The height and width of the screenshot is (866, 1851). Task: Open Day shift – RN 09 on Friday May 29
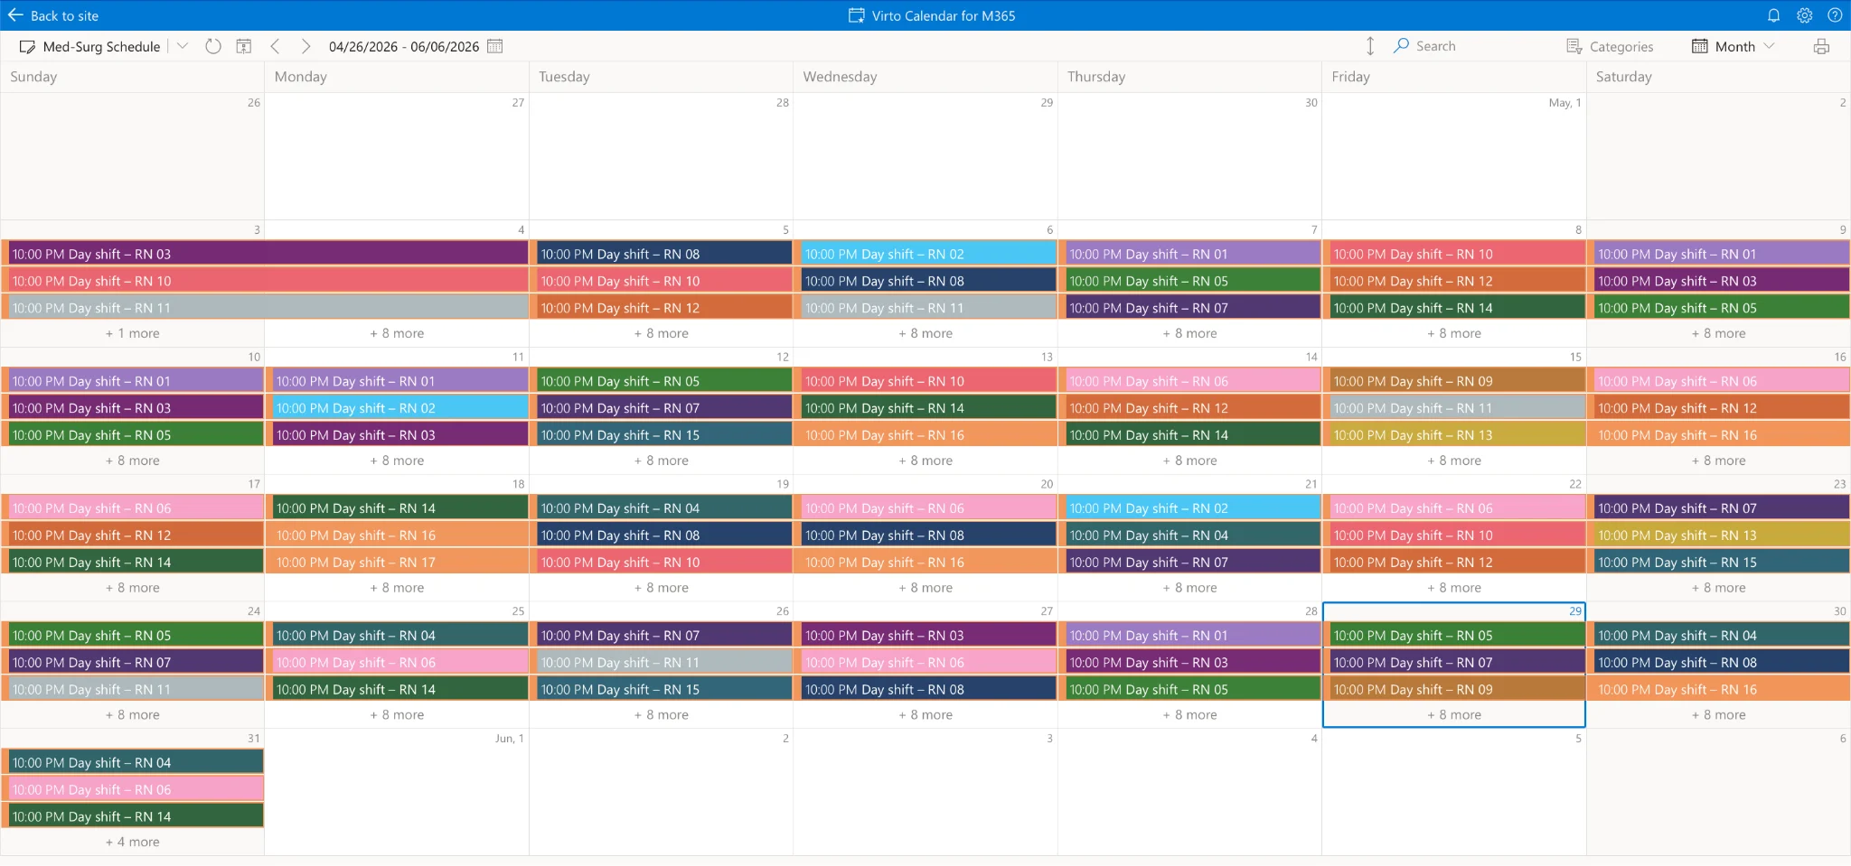(1454, 689)
